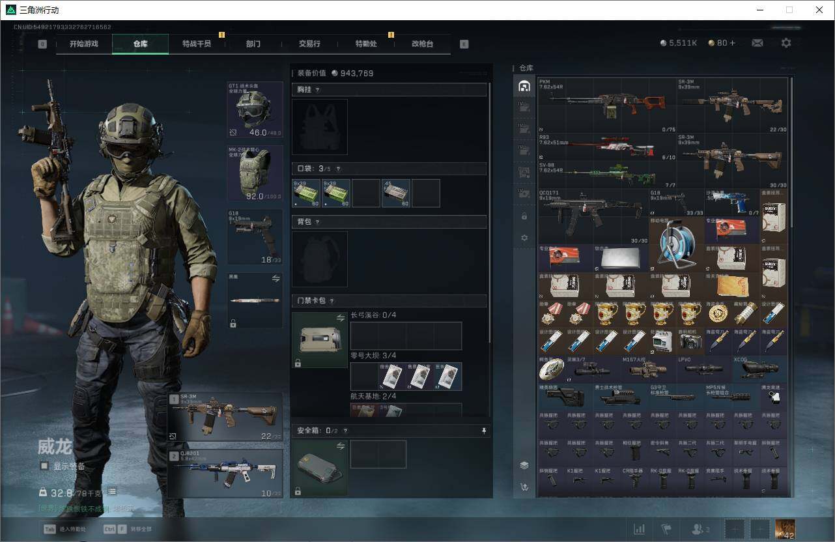Screen dimensions: 835x542
Task: Swap the keycard case using swap arrows
Action: point(340,318)
